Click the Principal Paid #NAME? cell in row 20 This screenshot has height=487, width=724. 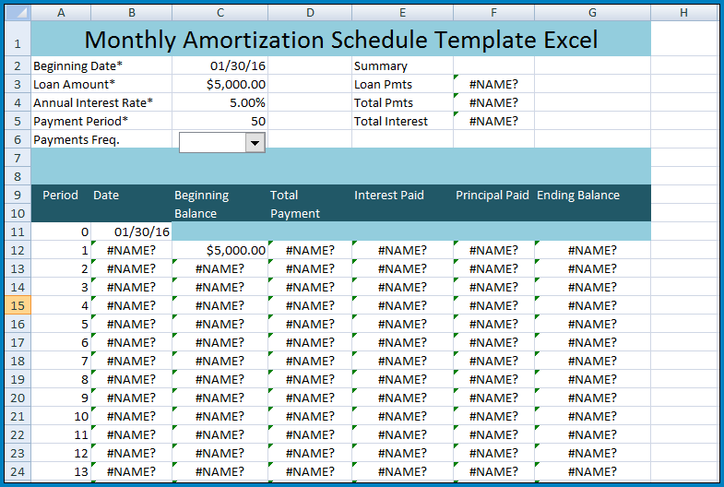pos(493,398)
